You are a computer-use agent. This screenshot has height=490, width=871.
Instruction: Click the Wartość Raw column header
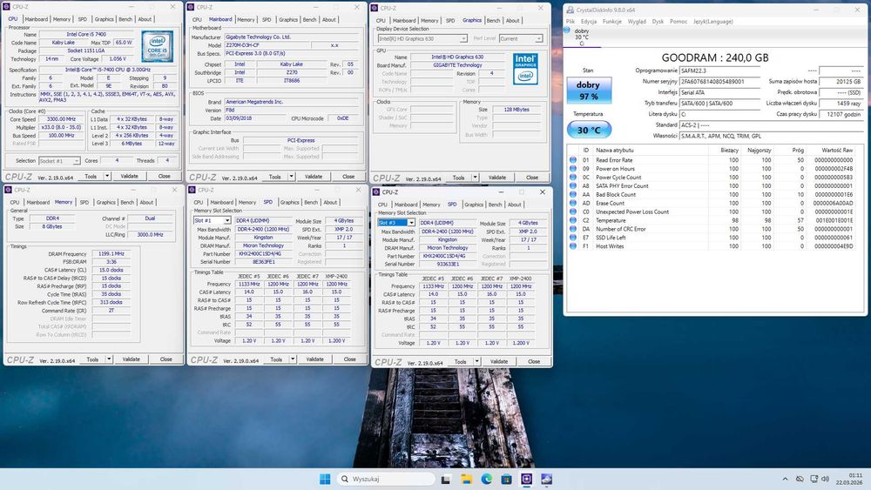coord(836,151)
